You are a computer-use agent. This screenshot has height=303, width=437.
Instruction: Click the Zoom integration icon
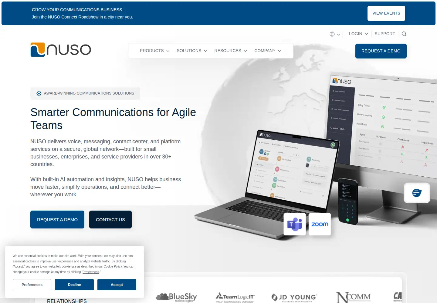click(x=320, y=224)
